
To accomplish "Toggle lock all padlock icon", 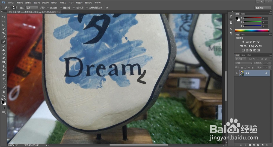I will (253, 68).
